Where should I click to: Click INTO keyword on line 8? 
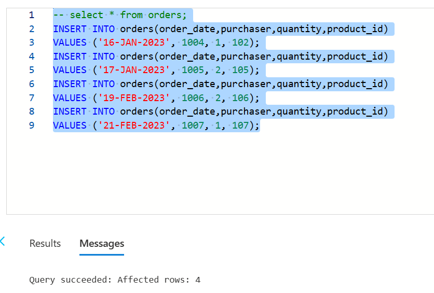tap(103, 111)
